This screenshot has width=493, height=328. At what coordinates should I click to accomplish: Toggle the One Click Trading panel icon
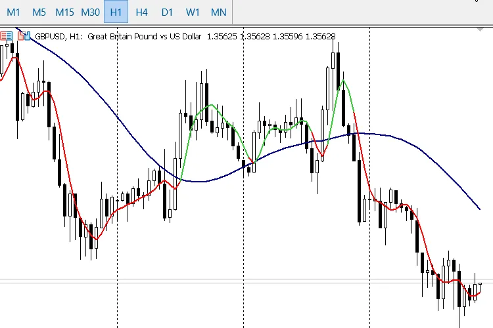[24, 36]
